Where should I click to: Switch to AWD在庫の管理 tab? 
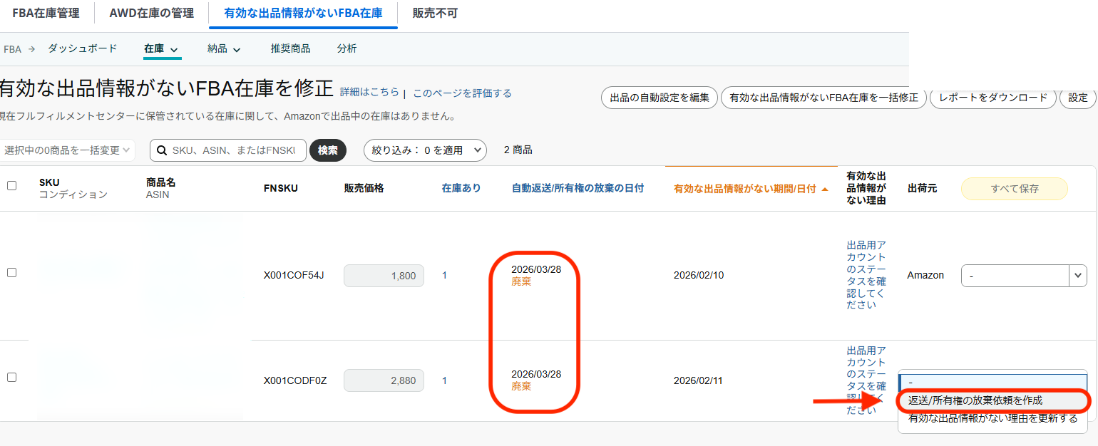coord(151,14)
